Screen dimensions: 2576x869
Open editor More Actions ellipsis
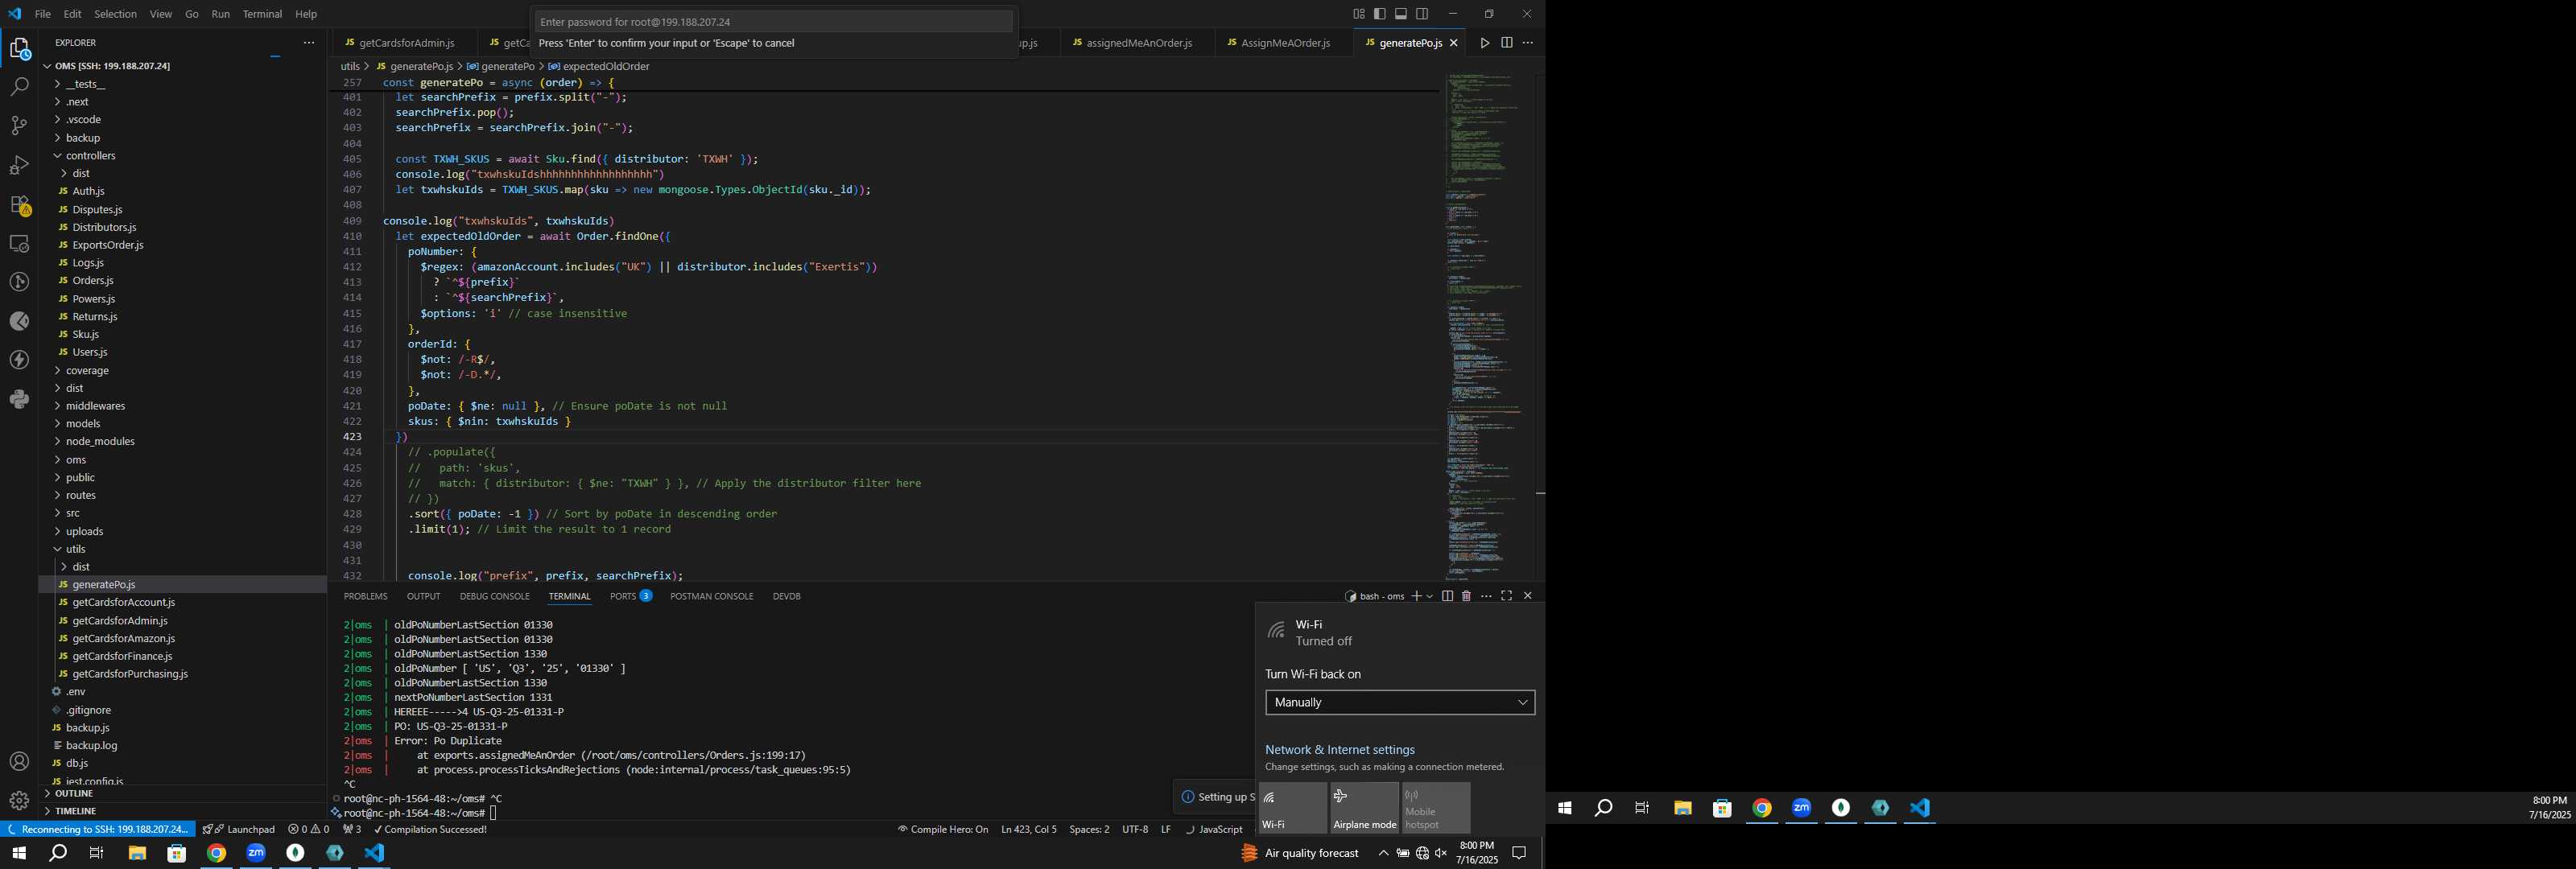[1527, 43]
